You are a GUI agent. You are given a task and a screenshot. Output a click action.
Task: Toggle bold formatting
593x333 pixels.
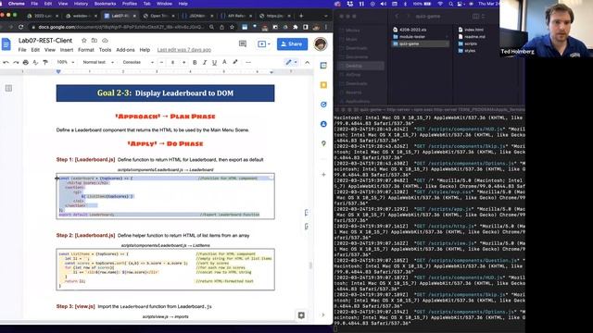pos(195,62)
